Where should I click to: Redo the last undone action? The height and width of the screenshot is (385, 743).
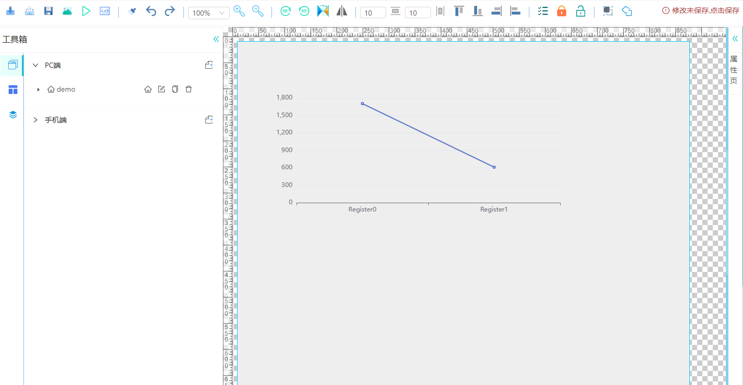[x=169, y=11]
